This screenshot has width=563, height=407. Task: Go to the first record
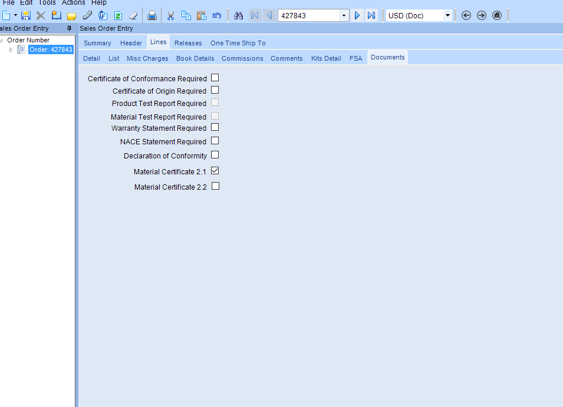(255, 15)
